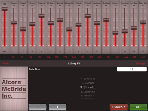Select the WorkLights fader handle
This screenshot has width=148, height=111.
69,29
